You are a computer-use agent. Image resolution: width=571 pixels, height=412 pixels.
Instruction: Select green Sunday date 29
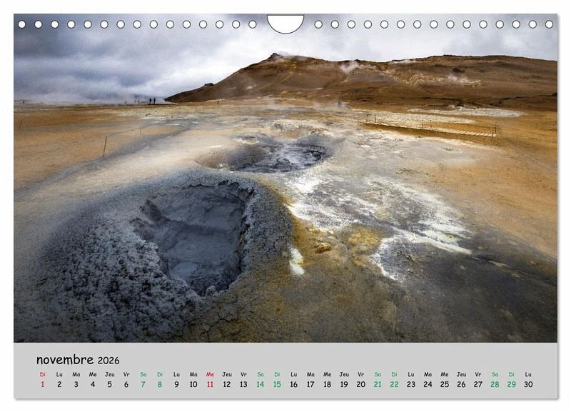[x=512, y=384]
